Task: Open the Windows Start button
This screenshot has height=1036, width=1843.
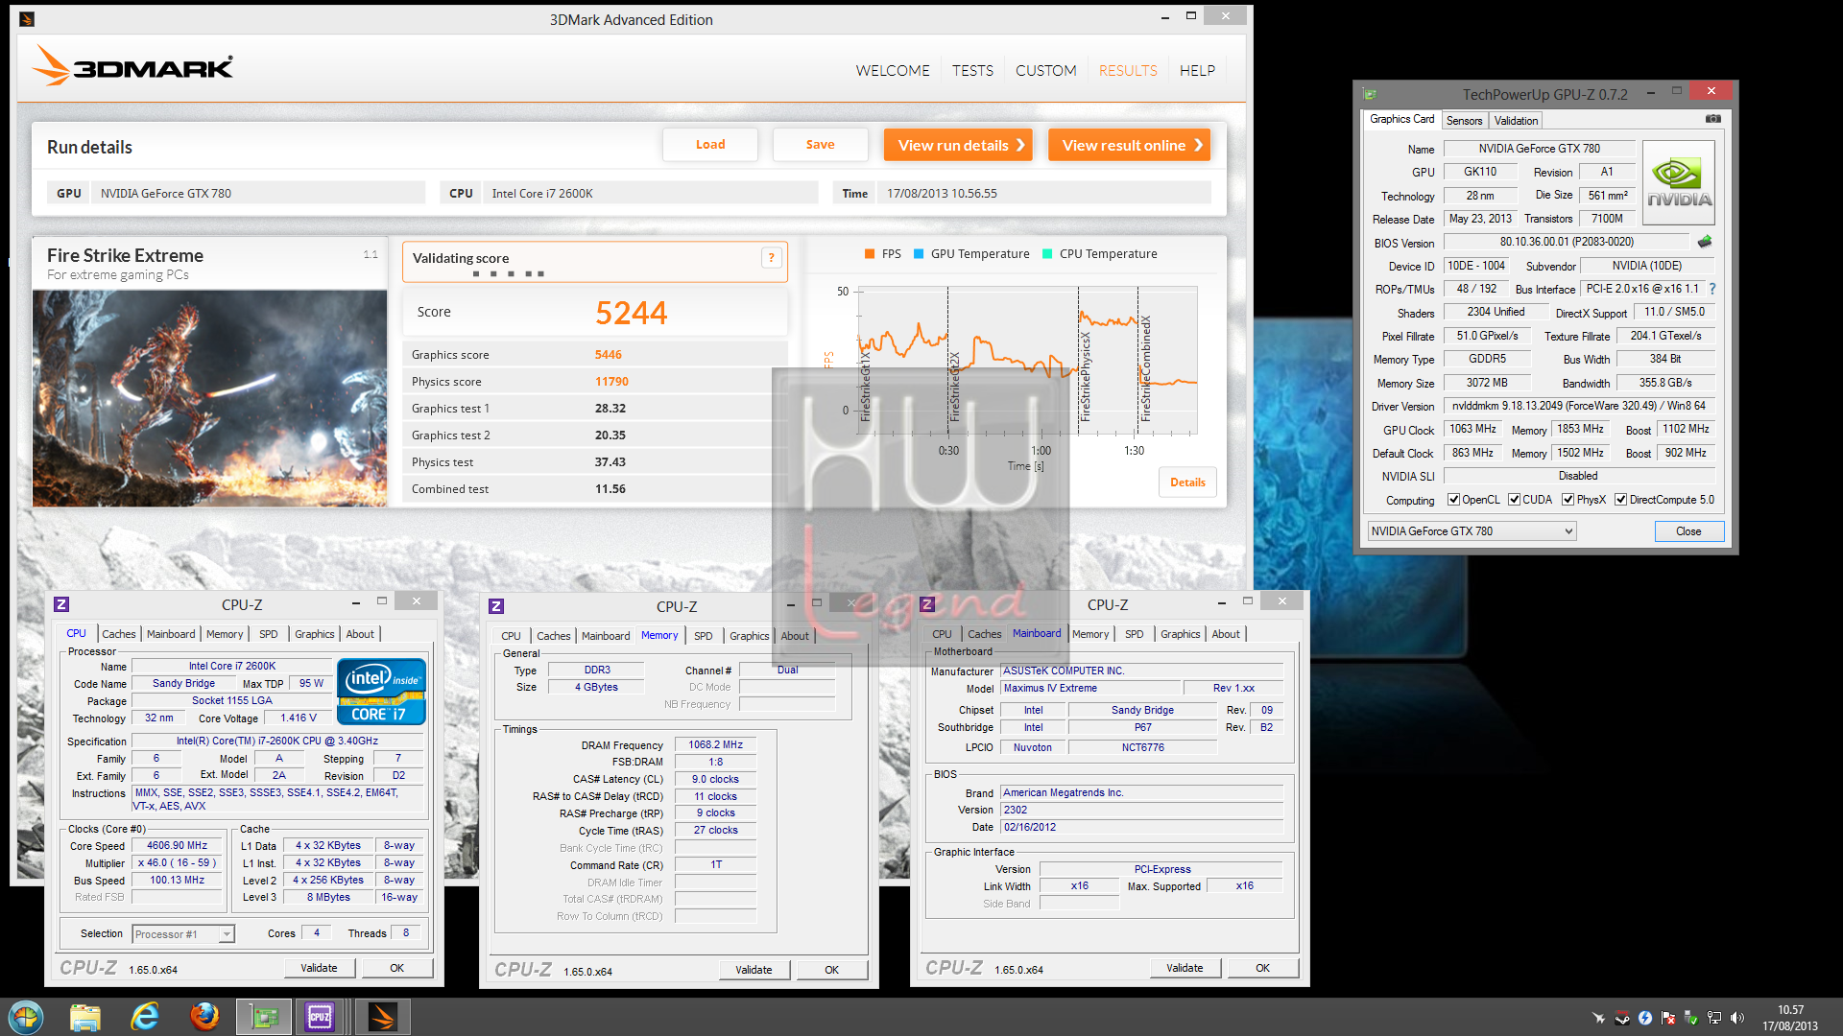Action: (x=26, y=1017)
